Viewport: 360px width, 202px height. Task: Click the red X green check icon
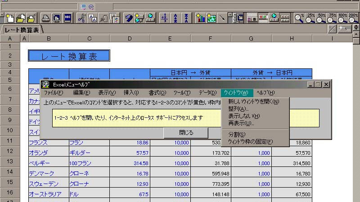click(x=263, y=18)
